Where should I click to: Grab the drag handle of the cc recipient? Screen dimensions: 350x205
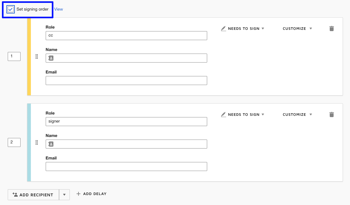37,57
